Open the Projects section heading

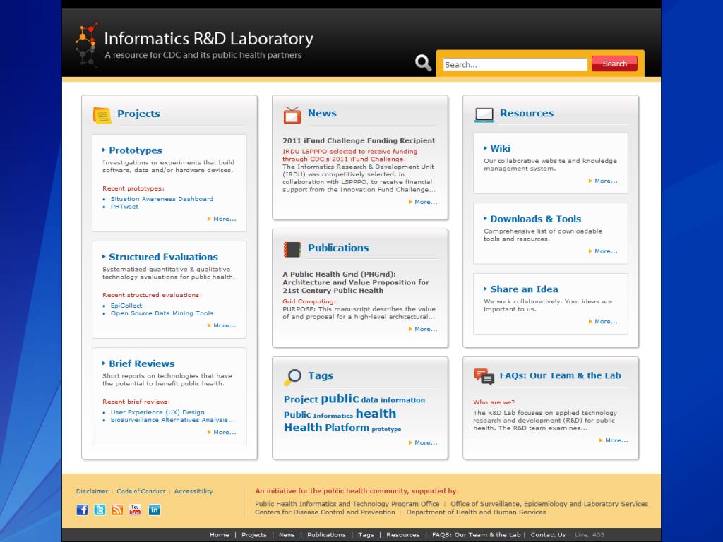(138, 114)
